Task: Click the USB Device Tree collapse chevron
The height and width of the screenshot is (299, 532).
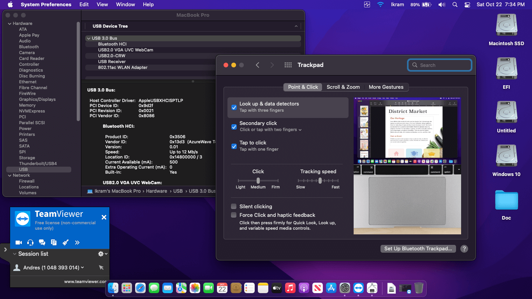Action: (296, 26)
